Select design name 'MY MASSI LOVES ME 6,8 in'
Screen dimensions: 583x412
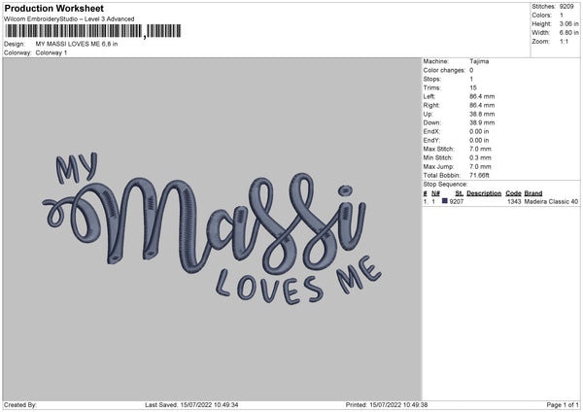point(77,44)
